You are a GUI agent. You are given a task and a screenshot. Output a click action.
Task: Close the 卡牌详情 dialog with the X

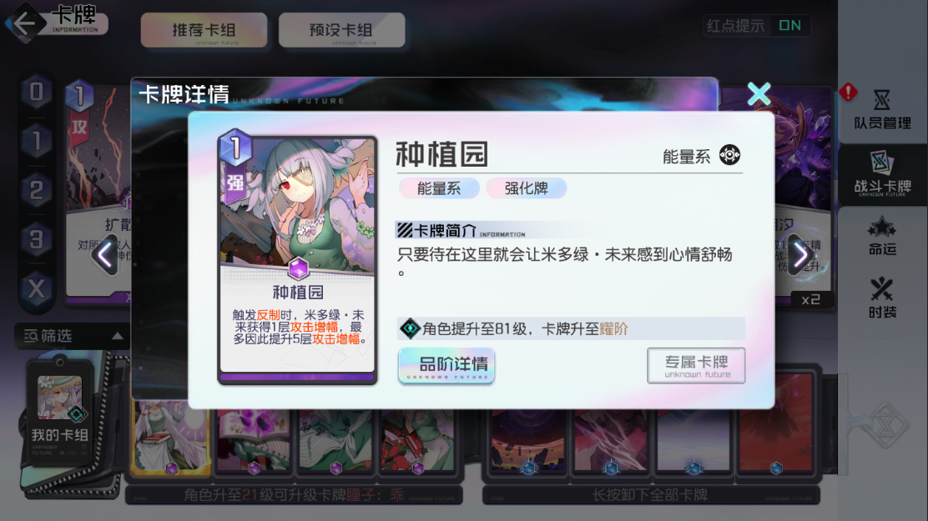pyautogui.click(x=759, y=94)
